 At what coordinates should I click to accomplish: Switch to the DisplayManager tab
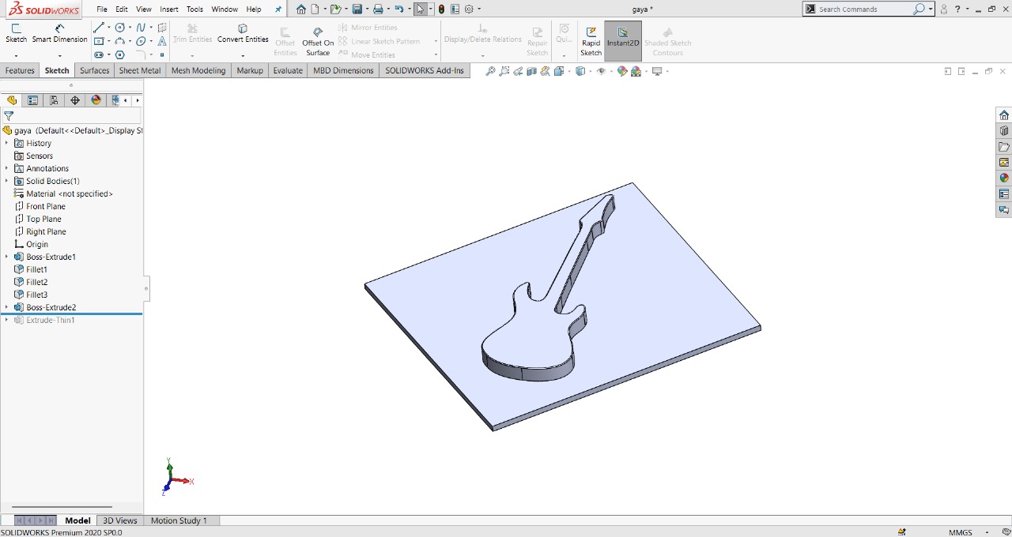point(96,100)
